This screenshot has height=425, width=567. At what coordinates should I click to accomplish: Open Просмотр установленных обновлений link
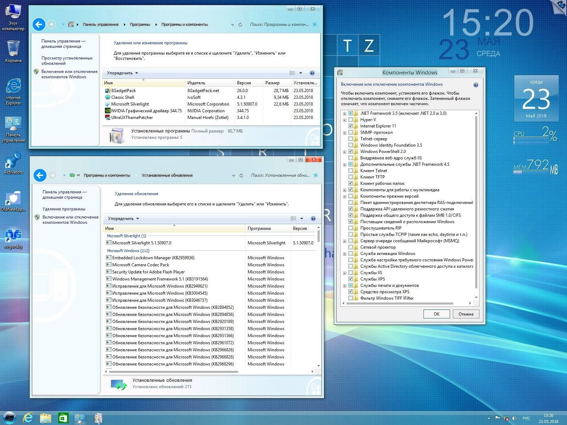click(x=67, y=61)
